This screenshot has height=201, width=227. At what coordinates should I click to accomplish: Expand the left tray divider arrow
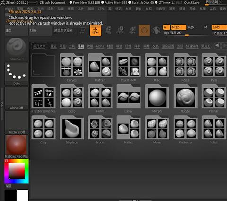(2, 104)
